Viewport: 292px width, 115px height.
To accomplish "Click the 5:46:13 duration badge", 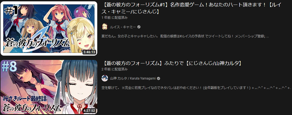I will click(89, 52).
